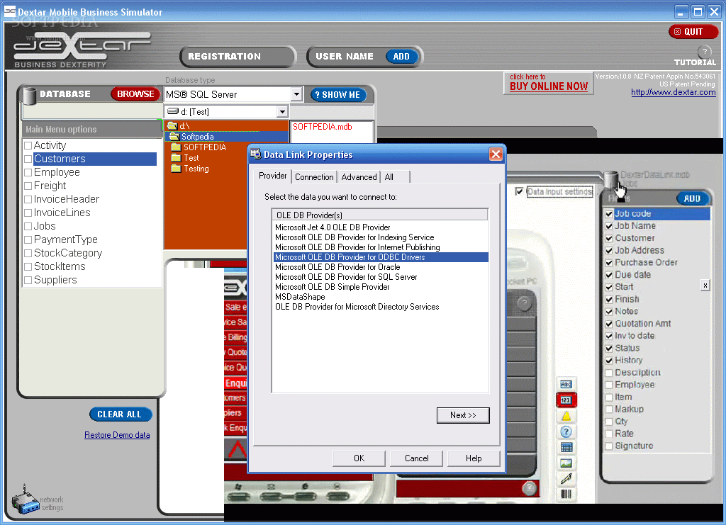726x525 pixels.
Task: Click the small x beside the field list
Action: (705, 286)
